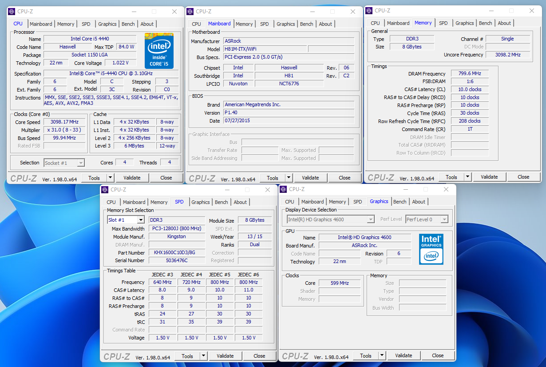Click the Tools button in CPU window
This screenshot has height=367, width=546.
[94, 178]
